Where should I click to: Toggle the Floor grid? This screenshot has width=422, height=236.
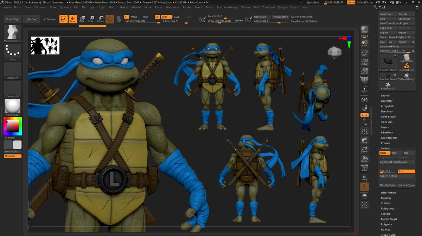pos(364,89)
